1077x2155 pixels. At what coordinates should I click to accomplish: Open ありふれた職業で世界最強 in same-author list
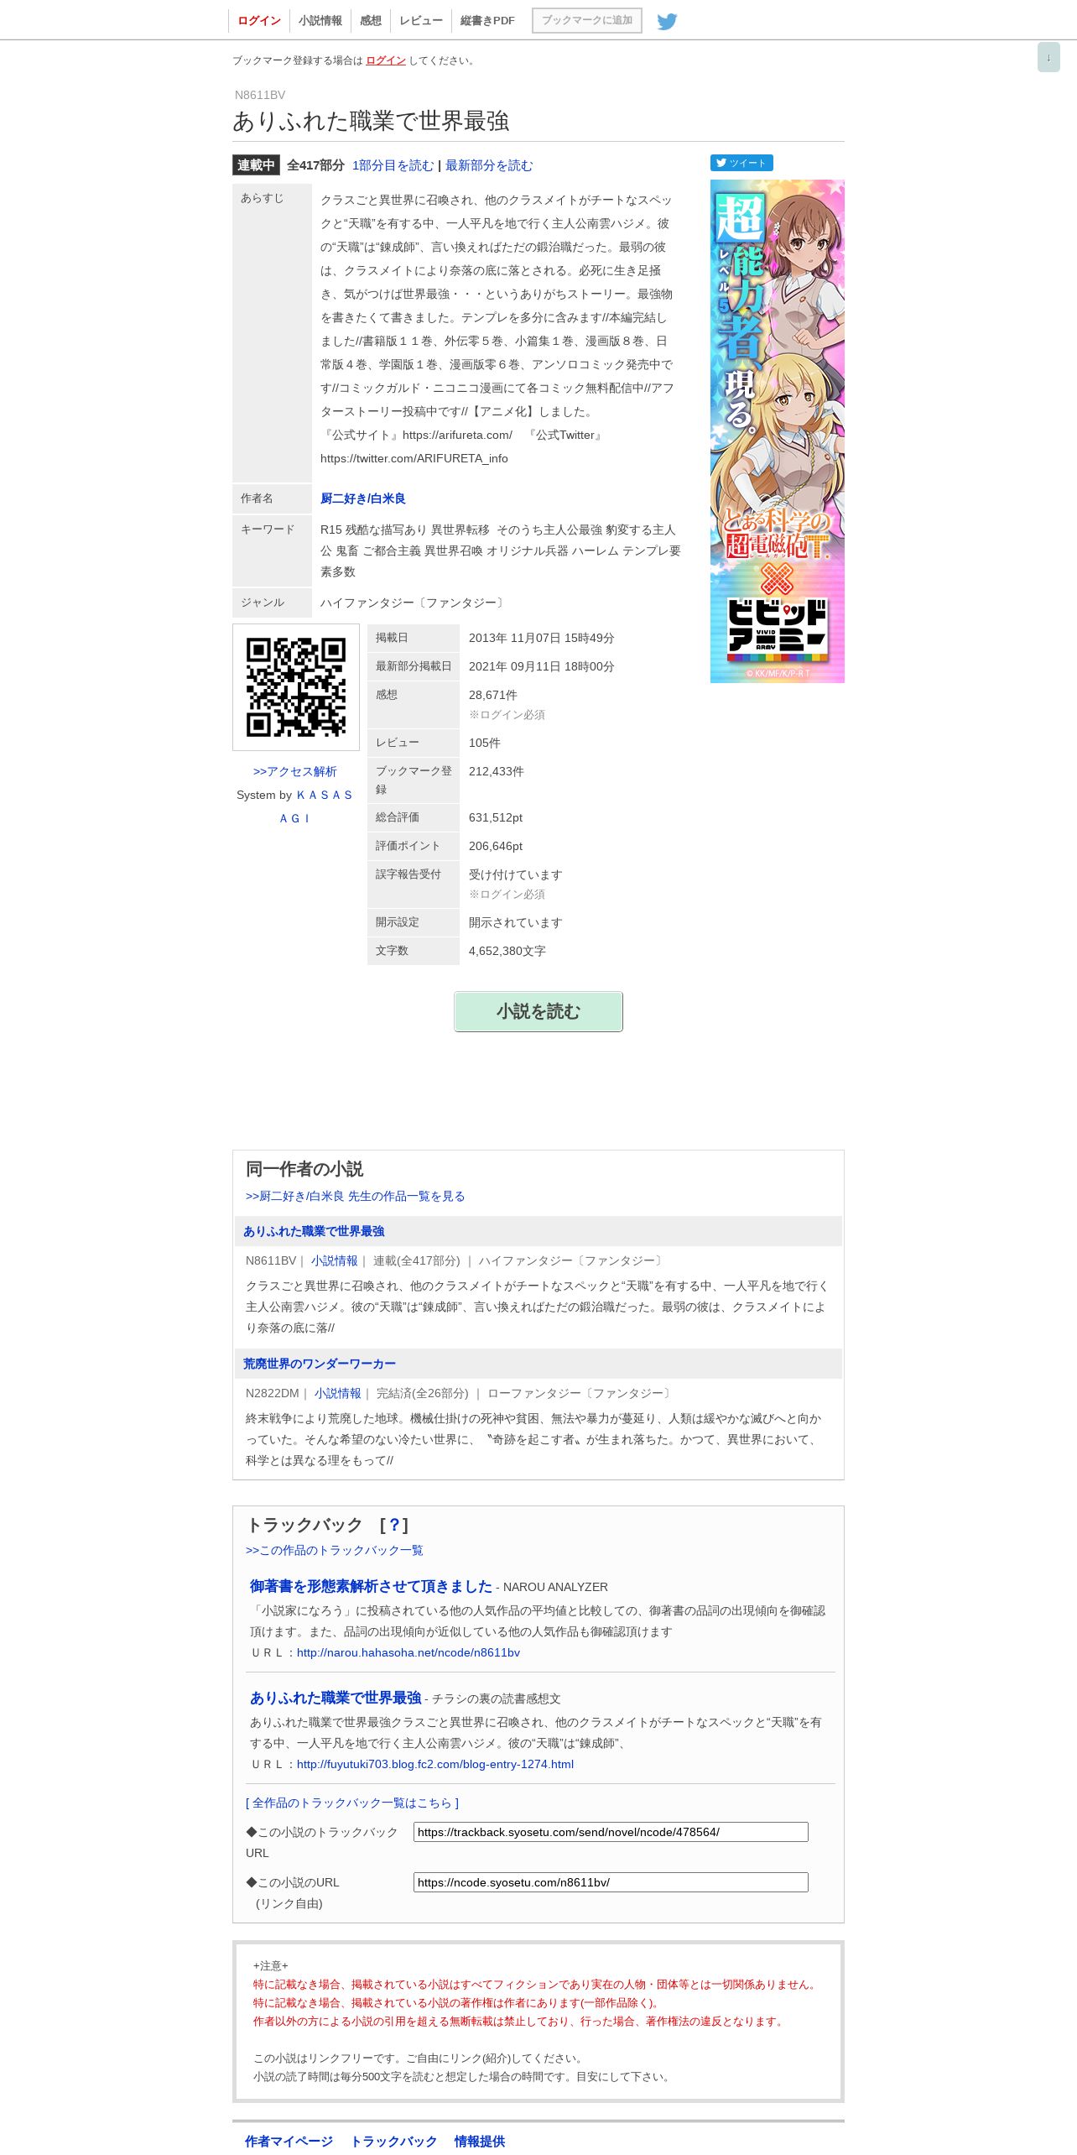tap(314, 1231)
